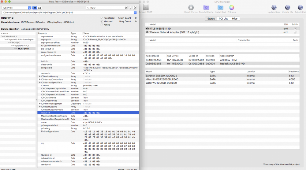Switch to list view in IORegistryExplorer
This screenshot has width=306, height=170.
(35, 8)
